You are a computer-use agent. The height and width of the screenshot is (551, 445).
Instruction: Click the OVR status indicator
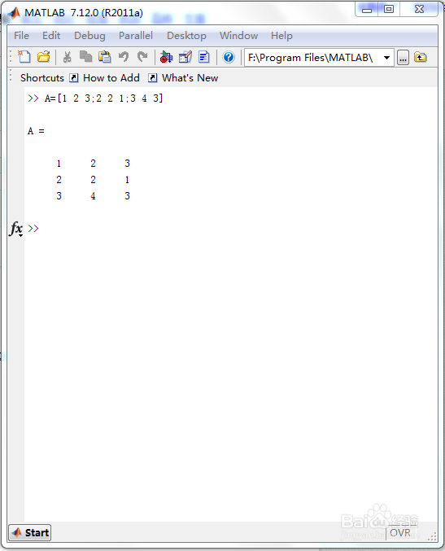click(400, 533)
